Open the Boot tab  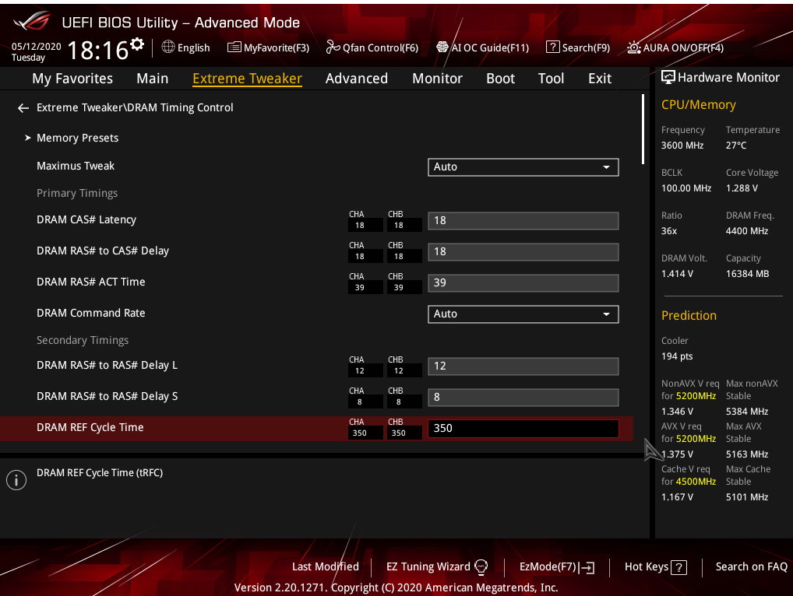tap(500, 79)
